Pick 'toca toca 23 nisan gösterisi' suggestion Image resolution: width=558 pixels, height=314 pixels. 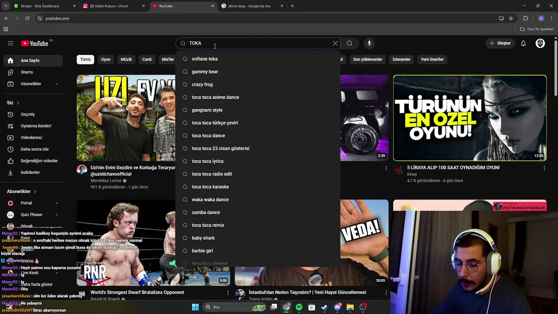coord(258,148)
